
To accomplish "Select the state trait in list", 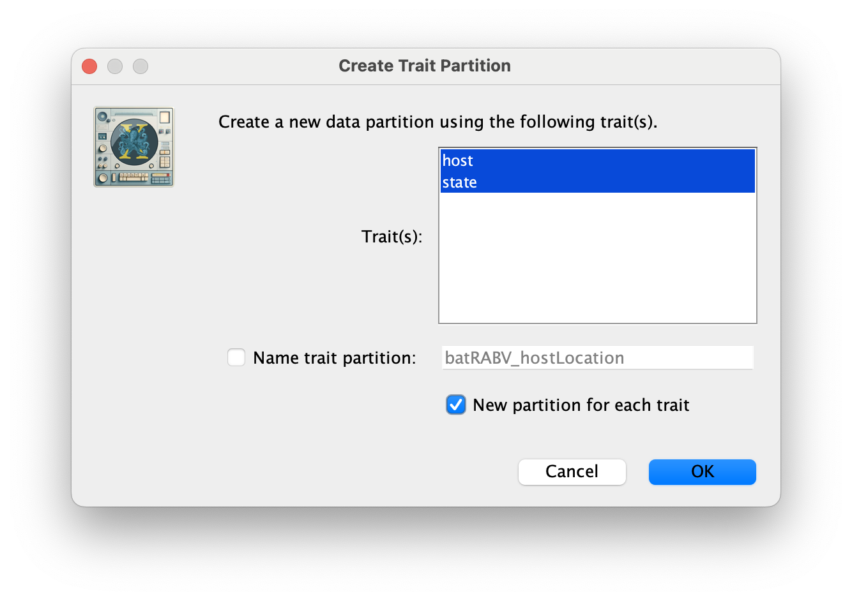I will (x=598, y=182).
